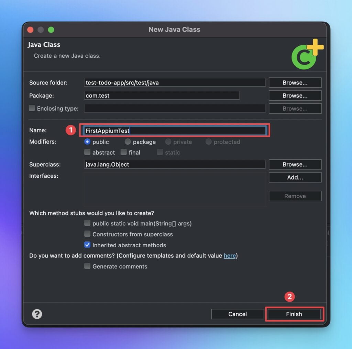This screenshot has width=352, height=349.
Task: Toggle the Generate comments checkbox
Action: click(87, 266)
